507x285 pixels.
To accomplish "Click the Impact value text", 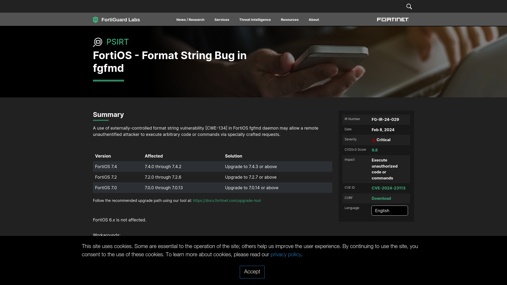I will [384, 169].
